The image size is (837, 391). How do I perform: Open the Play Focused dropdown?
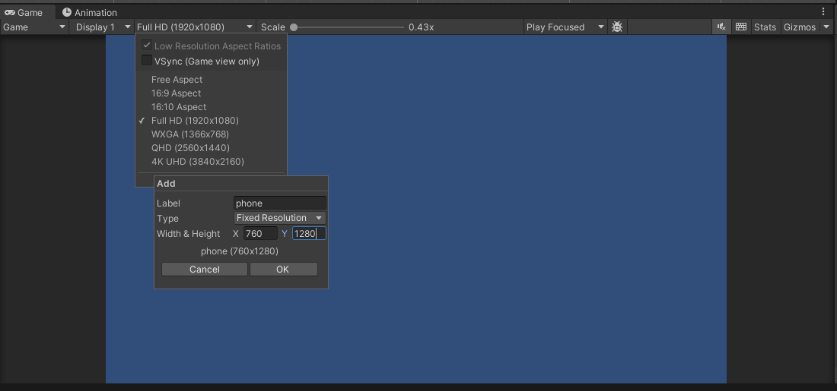[565, 27]
